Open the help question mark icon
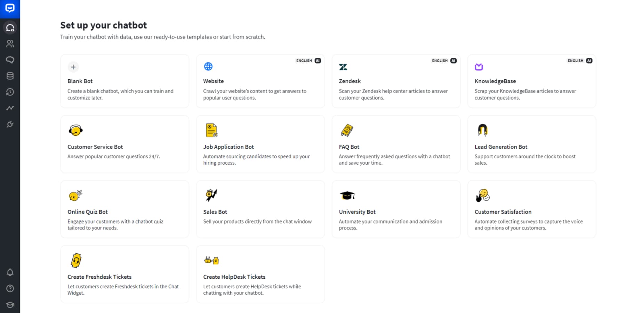This screenshot has height=313, width=626. (x=10, y=288)
